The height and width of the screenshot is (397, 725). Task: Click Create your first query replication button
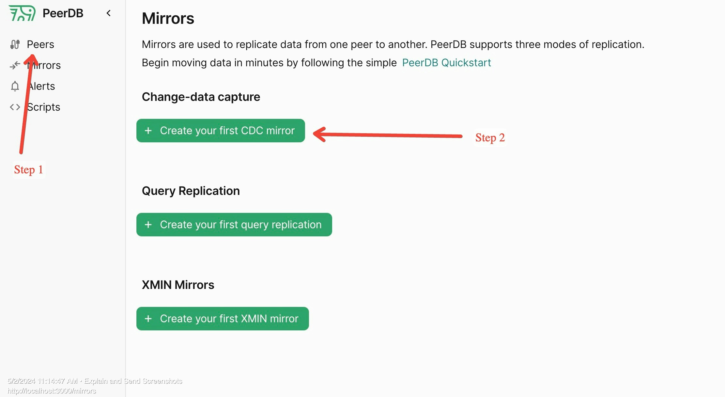click(234, 225)
